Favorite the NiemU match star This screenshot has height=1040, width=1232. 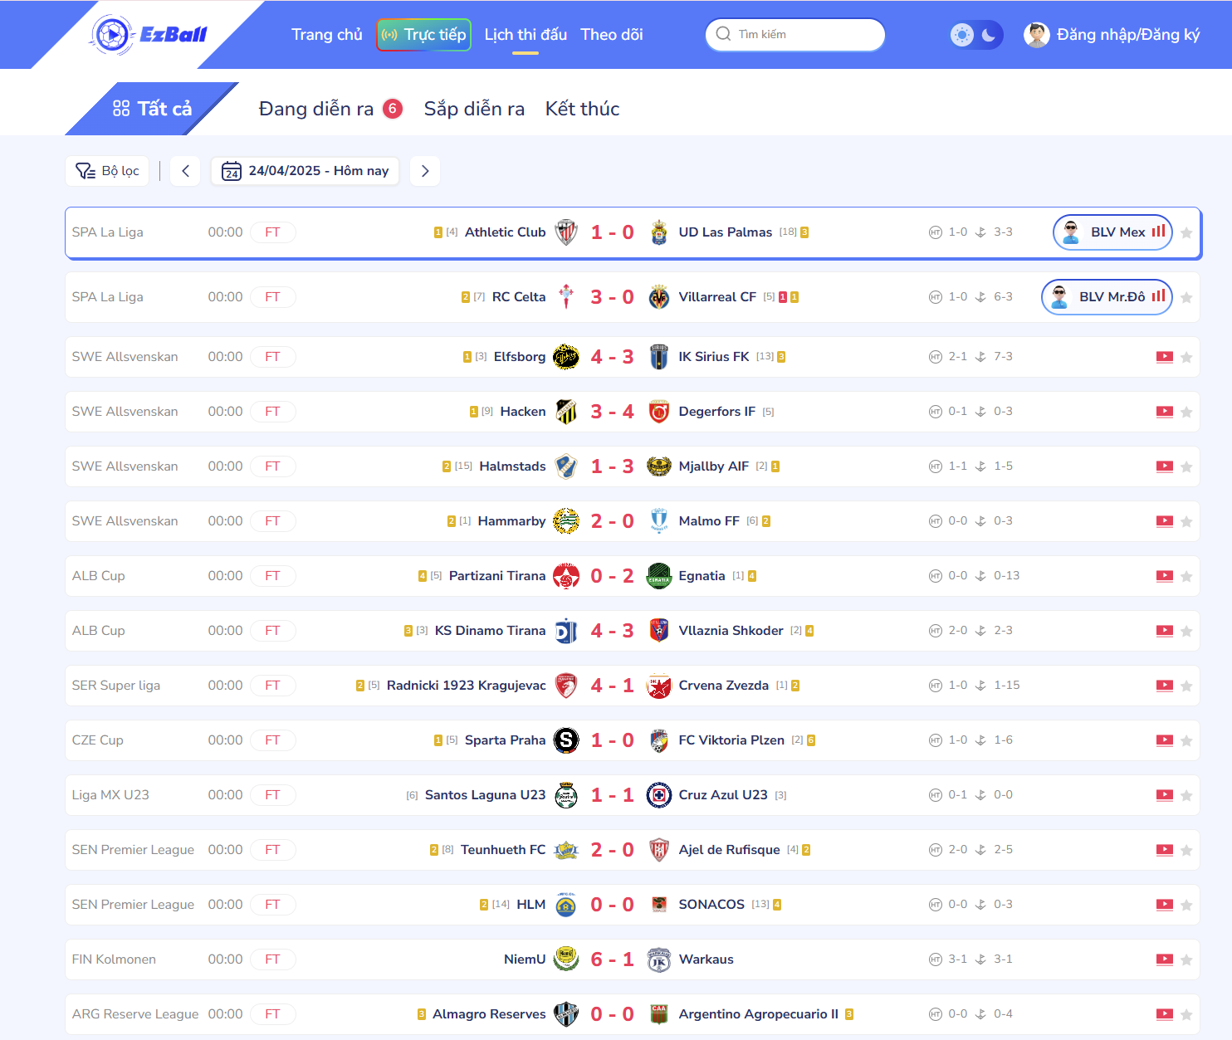tap(1186, 960)
